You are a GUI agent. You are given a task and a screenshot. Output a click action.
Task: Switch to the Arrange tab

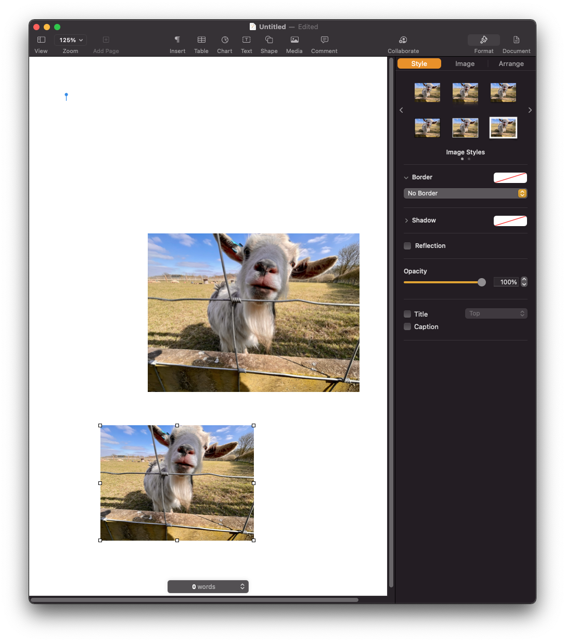point(511,63)
